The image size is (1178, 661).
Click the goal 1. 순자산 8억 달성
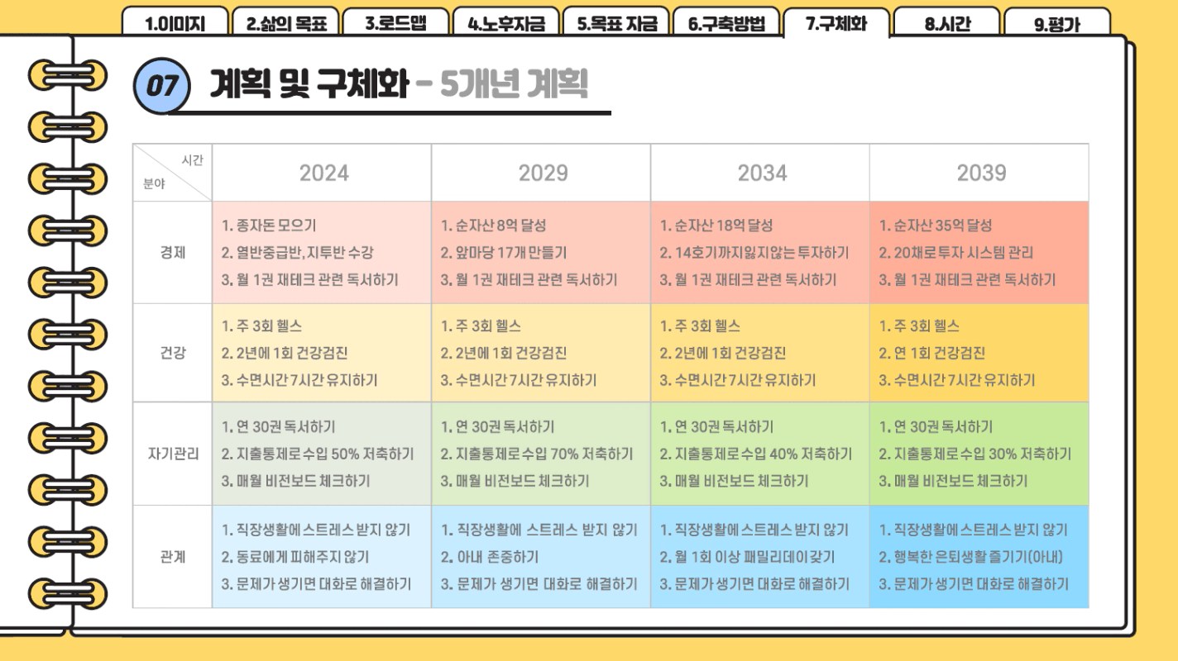click(x=494, y=226)
